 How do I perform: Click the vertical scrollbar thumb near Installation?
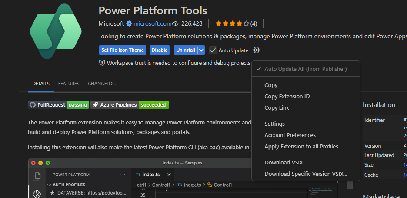click(x=350, y=185)
